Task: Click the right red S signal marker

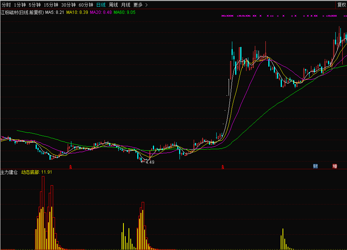Action: (222, 167)
